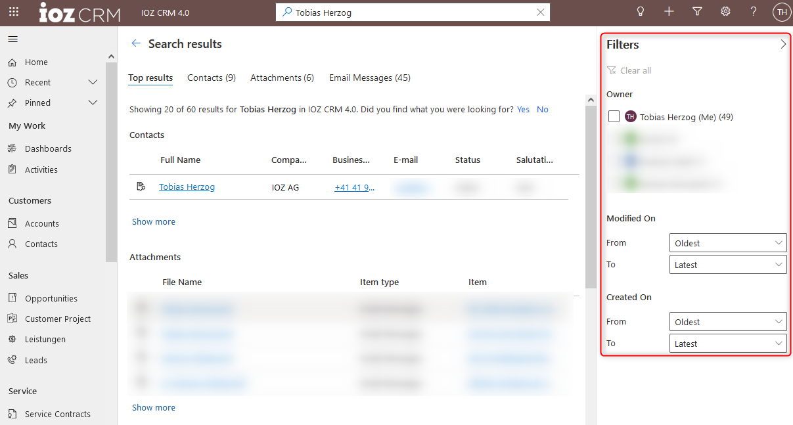This screenshot has width=793, height=425.
Task: Show more under Attachments
Action: click(x=154, y=408)
